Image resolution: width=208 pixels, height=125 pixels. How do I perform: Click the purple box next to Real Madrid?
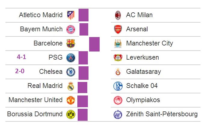82,87
